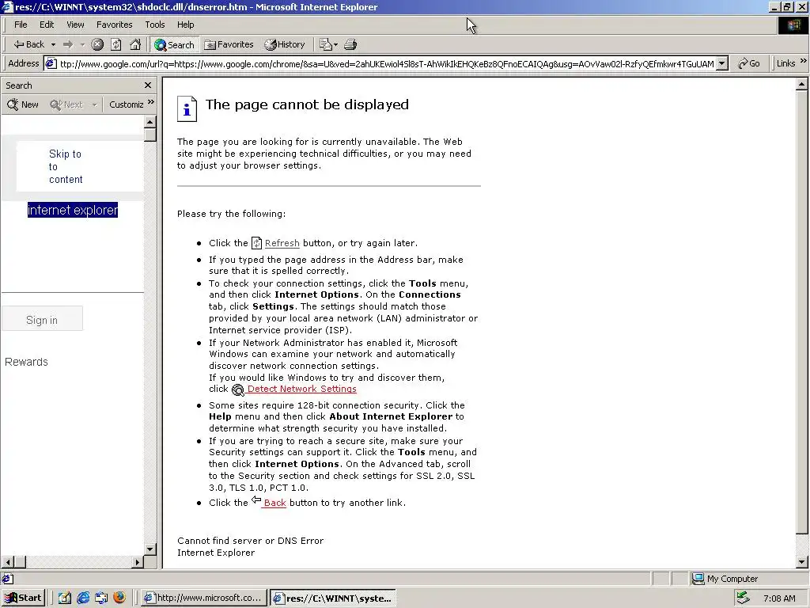The height and width of the screenshot is (608, 810).
Task: Toggle the Search pane toolbar button
Action: click(174, 45)
